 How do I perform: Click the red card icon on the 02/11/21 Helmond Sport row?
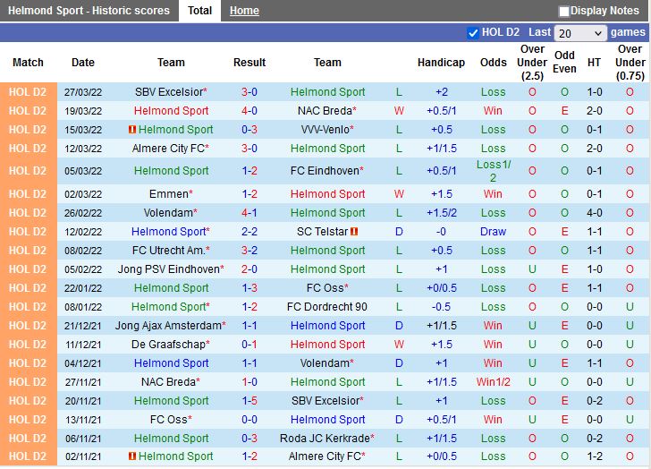(x=132, y=456)
